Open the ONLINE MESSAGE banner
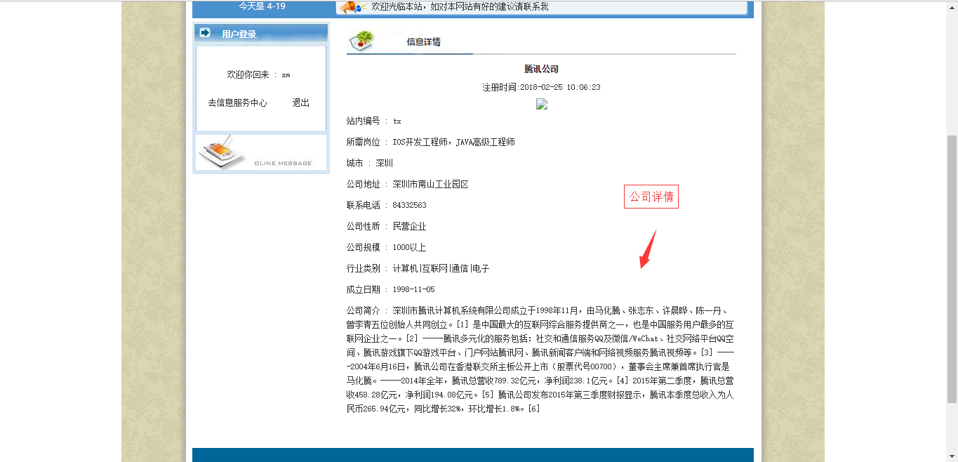The width and height of the screenshot is (958, 462). (261, 153)
